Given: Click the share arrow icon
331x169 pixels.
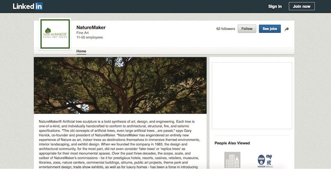Looking at the screenshot, I should 287,29.
